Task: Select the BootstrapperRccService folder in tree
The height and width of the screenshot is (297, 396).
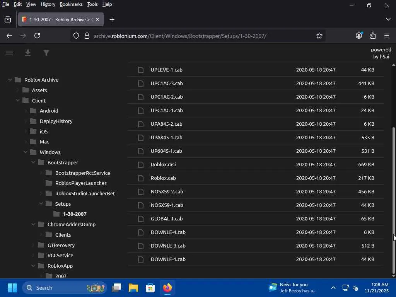Action: point(83,173)
